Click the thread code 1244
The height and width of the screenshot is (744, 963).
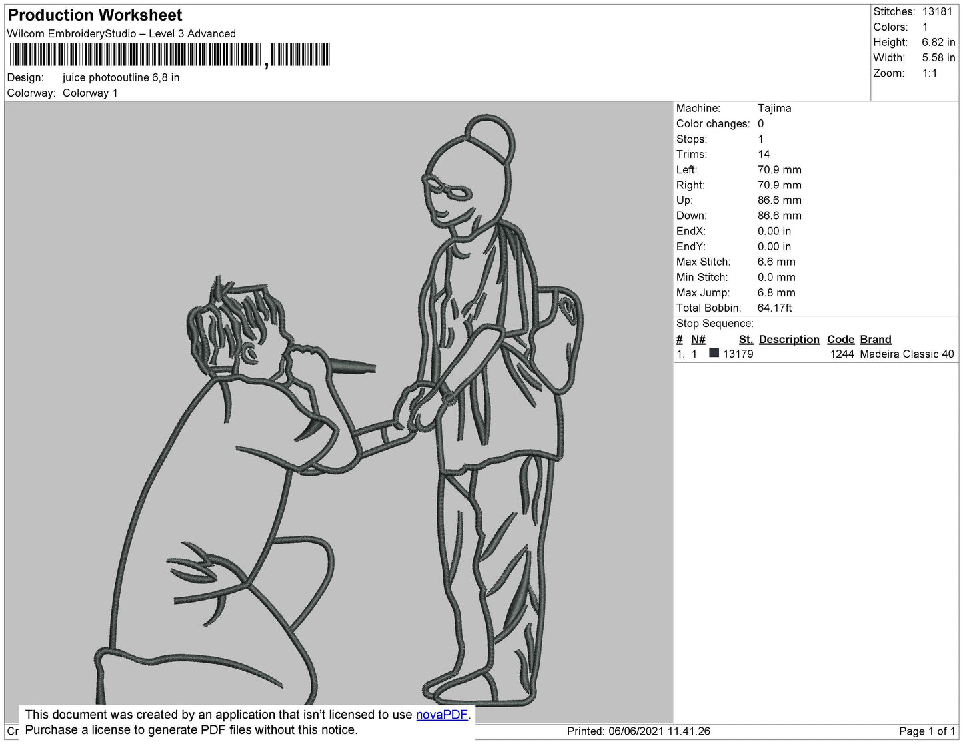pyautogui.click(x=842, y=354)
